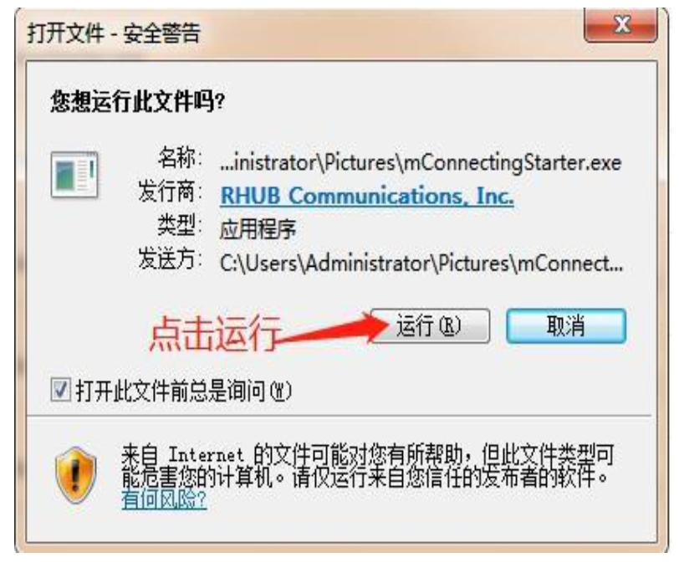
Task: Click the Internet file warning message text
Action: tap(367, 466)
